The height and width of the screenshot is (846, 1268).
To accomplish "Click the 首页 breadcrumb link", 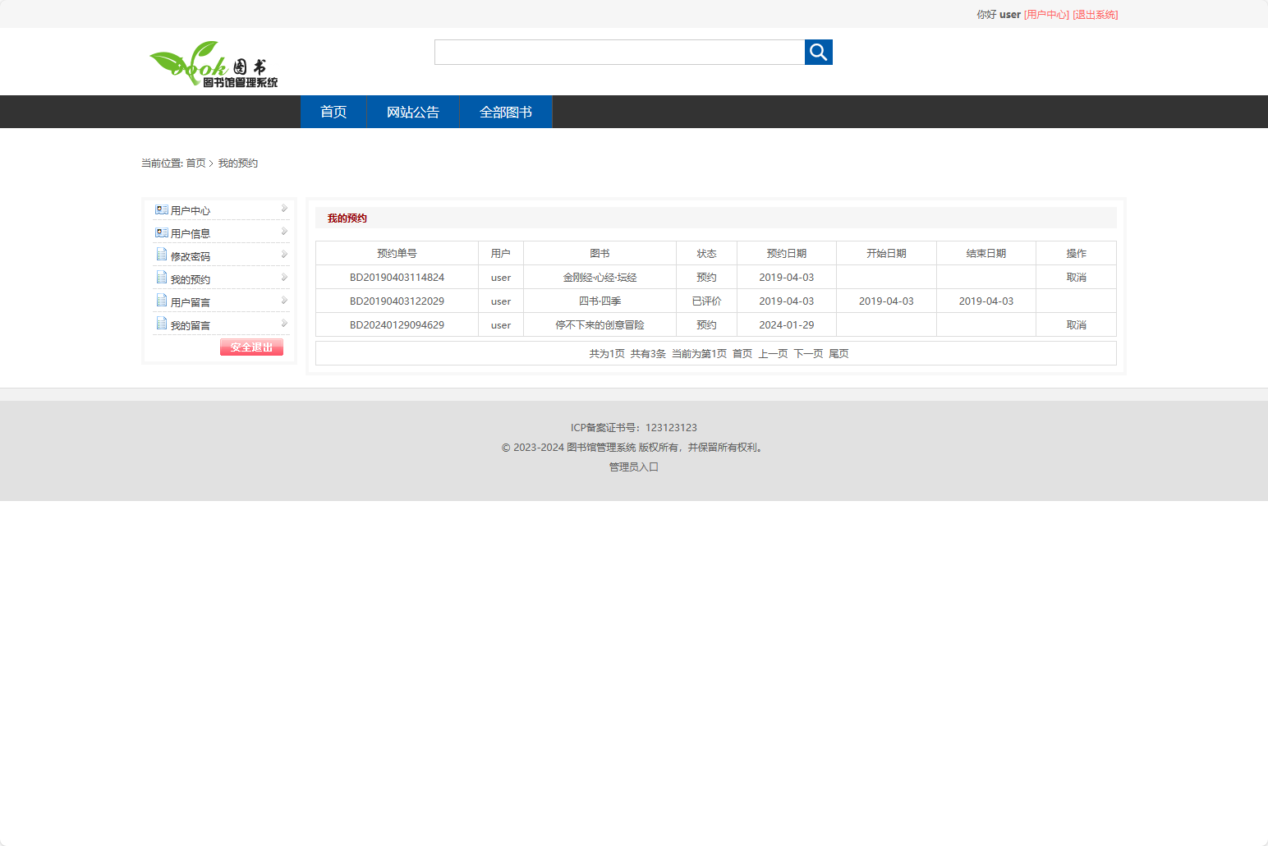I will coord(195,163).
